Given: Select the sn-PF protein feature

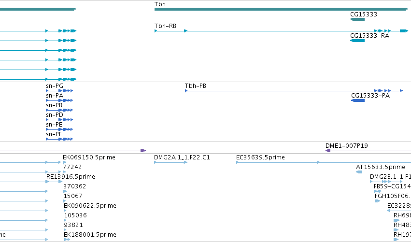Looking at the screenshot, I should click(x=59, y=139).
